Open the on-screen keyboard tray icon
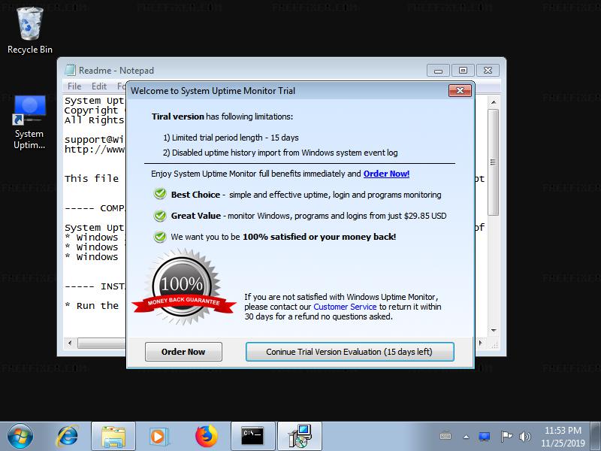Screen dimensions: 601x451 click(445, 437)
